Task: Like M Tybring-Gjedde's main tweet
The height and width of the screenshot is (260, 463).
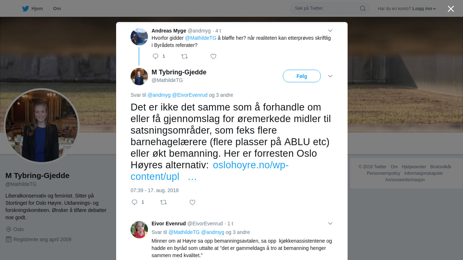Action: click(x=192, y=202)
